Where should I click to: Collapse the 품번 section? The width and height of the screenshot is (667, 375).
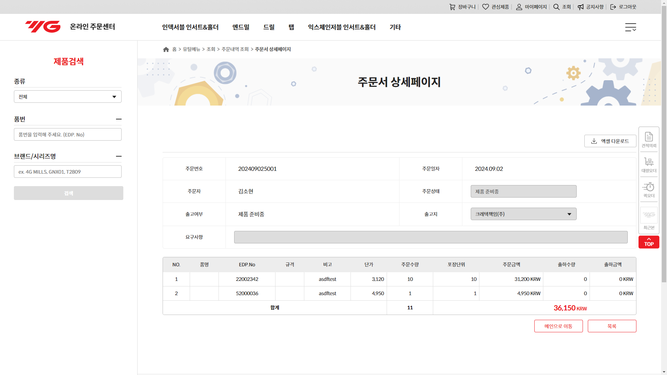click(119, 119)
